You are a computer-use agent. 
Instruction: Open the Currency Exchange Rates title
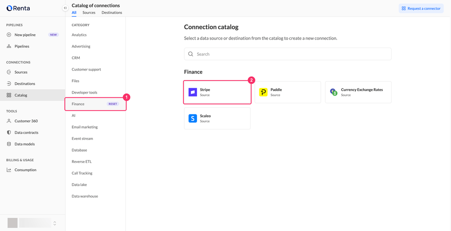click(x=362, y=90)
